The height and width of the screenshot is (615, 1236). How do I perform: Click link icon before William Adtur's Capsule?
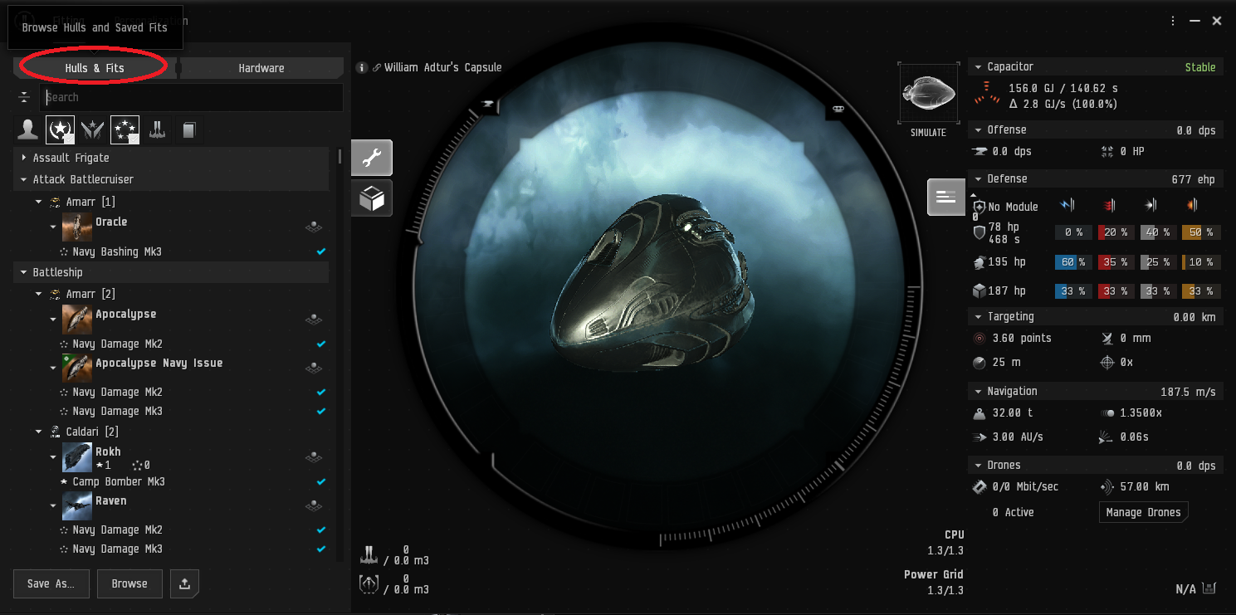pos(376,68)
